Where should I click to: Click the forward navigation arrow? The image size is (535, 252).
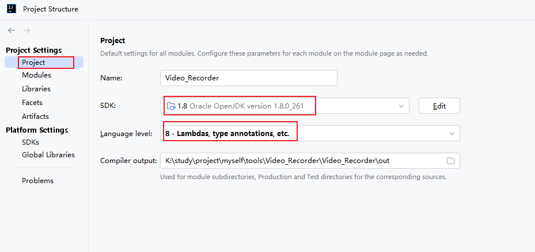[26, 30]
